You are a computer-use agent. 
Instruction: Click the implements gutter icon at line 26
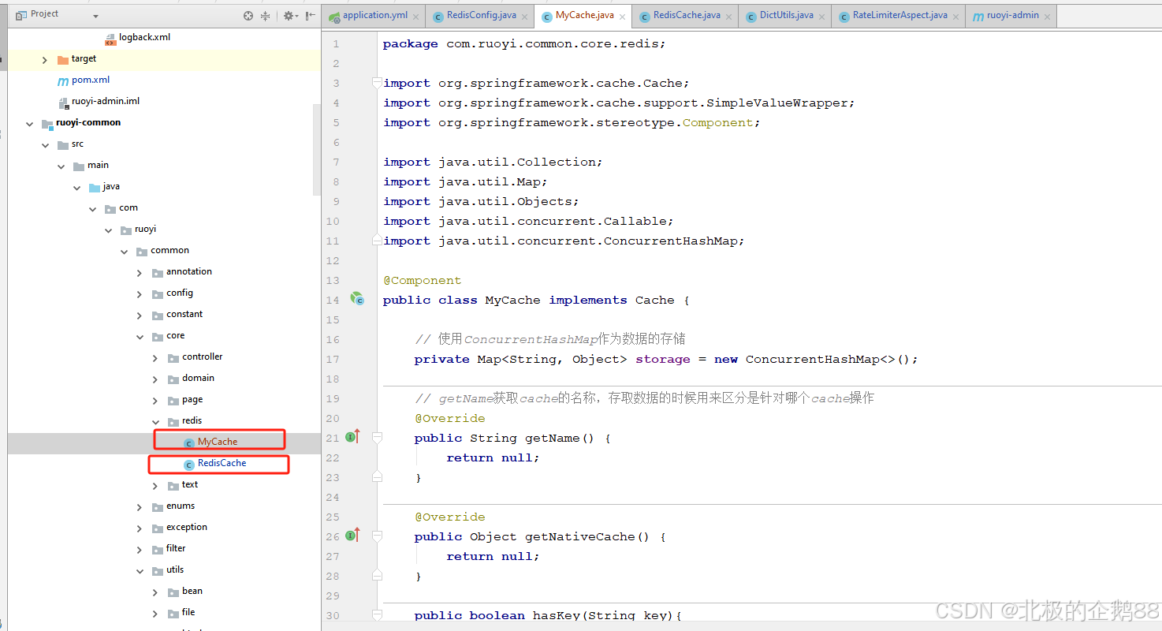[352, 536]
